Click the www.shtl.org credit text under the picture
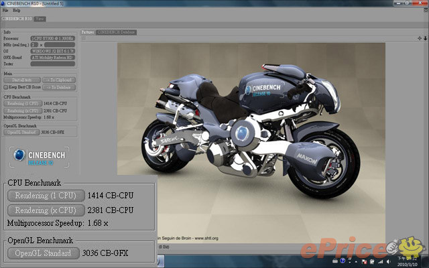429x268 pixels. [x=206, y=239]
